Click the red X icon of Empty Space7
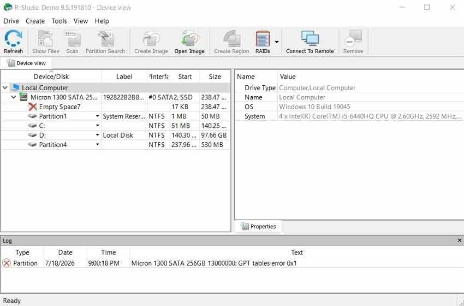Image resolution: width=464 pixels, height=306 pixels. tap(33, 107)
